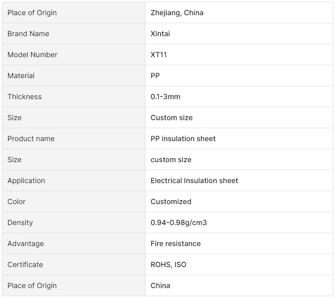The image size is (336, 297).
Task: Click the "0.1-3mm" thickness value
Action: [166, 96]
